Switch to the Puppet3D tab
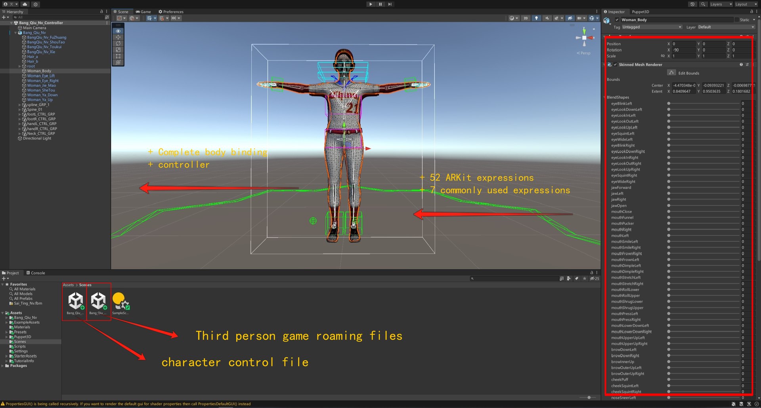 click(641, 12)
